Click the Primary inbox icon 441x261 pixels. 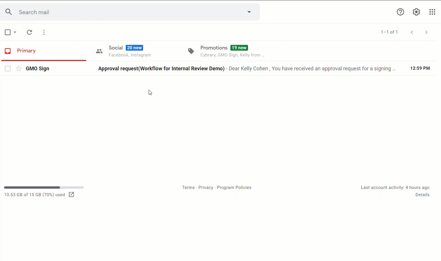tap(8, 51)
